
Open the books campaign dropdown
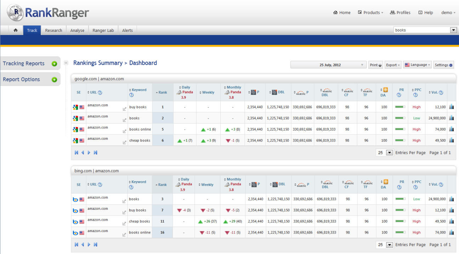453,30
